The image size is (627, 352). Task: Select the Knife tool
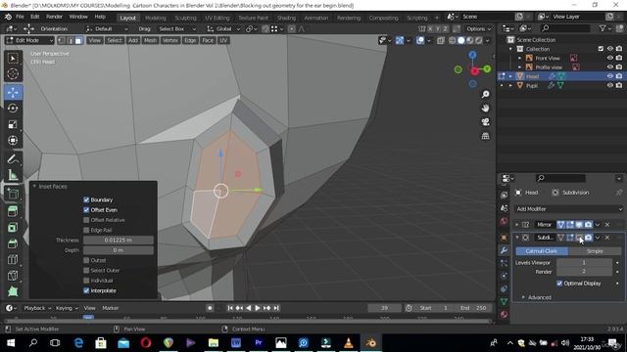[13, 276]
